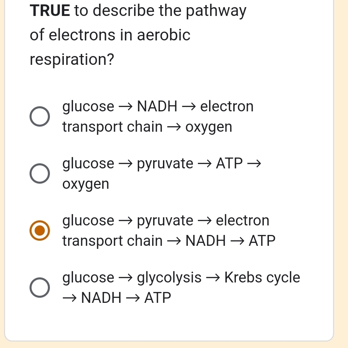Click the word ATP in the third option
348x348 pixels.
point(261,241)
